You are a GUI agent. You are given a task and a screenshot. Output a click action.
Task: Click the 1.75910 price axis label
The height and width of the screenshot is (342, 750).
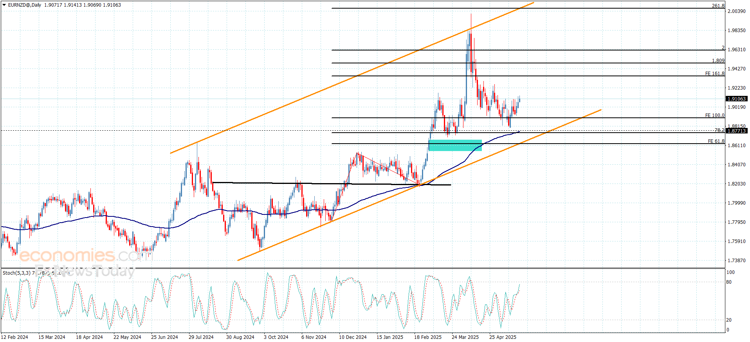pyautogui.click(x=736, y=241)
